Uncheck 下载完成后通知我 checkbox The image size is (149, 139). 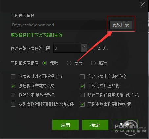pyautogui.click(x=82, y=86)
